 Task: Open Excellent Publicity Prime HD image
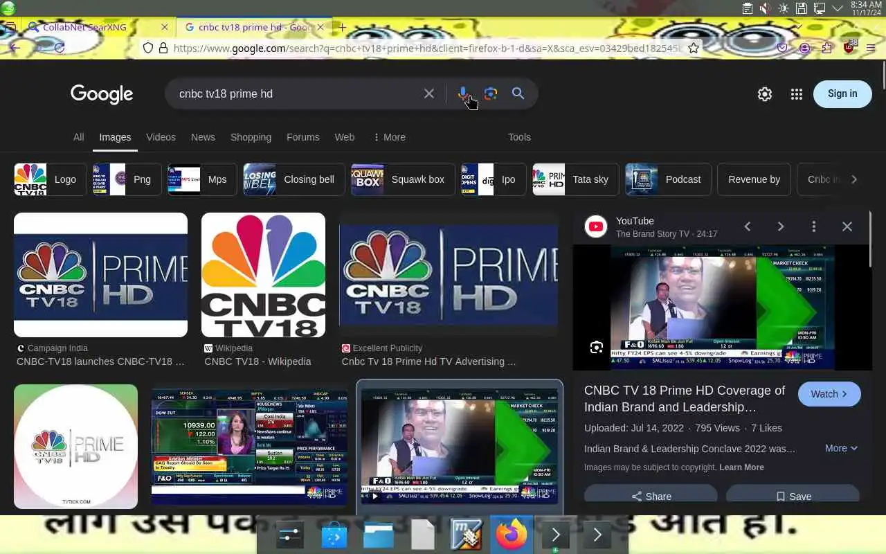(x=449, y=275)
